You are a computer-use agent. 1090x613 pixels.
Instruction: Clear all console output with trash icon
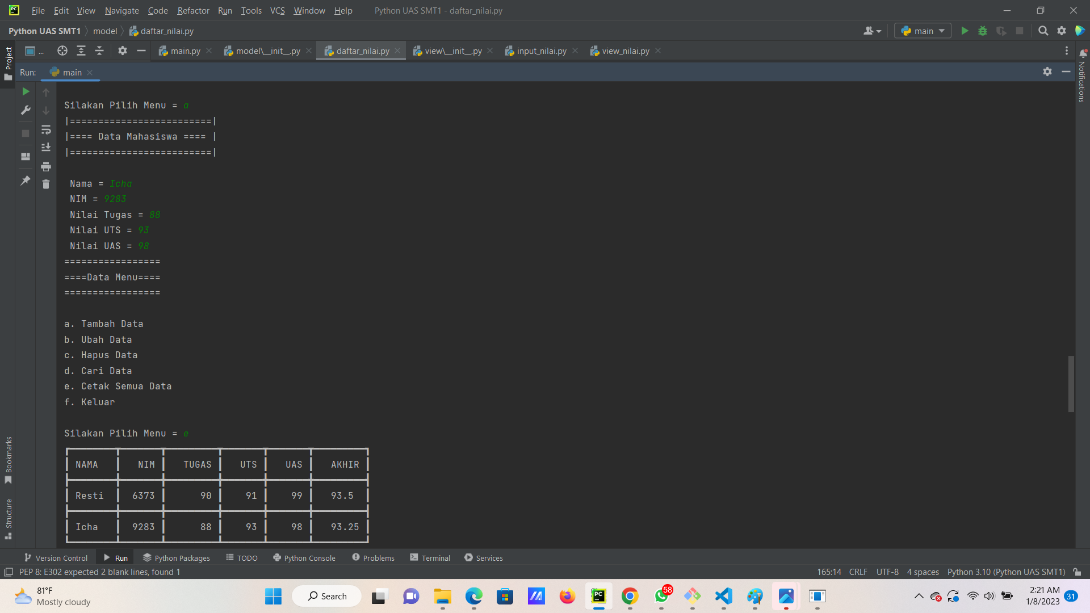pos(46,184)
